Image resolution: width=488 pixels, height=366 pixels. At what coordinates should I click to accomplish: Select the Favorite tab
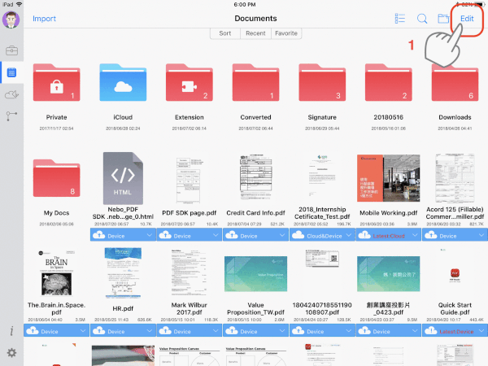pos(285,33)
